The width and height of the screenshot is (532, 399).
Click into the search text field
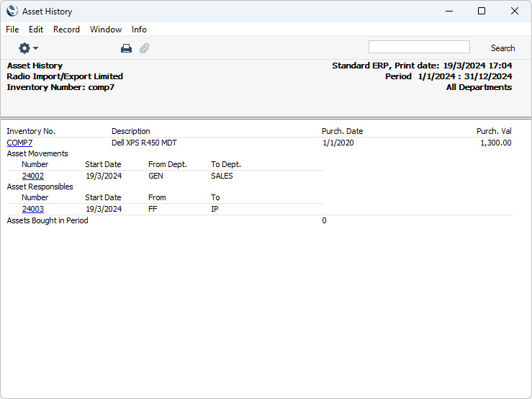click(x=418, y=48)
